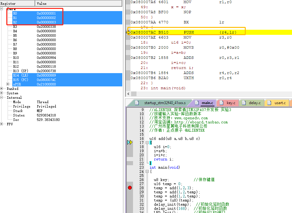Open the usart.c tab
Viewport: 292px width, 213px height.
[280, 103]
